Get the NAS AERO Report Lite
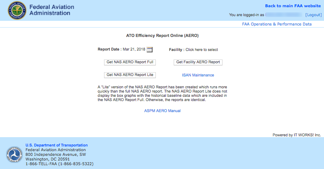This screenshot has width=324, height=169. tap(130, 75)
